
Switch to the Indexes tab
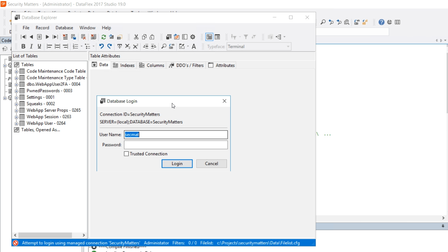click(x=124, y=65)
